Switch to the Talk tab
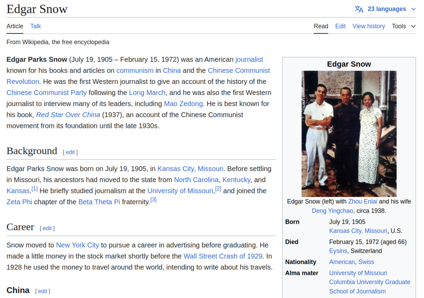The width and height of the screenshot is (424, 298). click(x=36, y=26)
